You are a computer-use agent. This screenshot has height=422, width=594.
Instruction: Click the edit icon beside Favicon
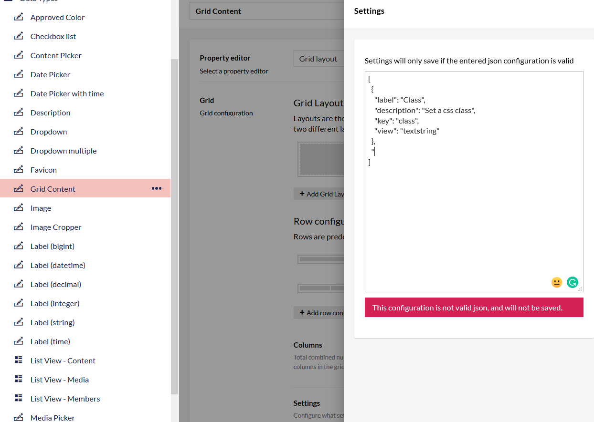pyautogui.click(x=18, y=169)
